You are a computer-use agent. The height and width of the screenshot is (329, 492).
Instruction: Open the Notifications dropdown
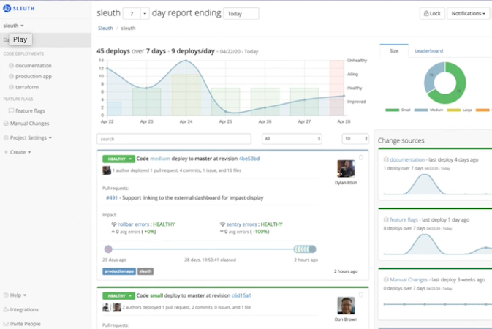click(x=469, y=13)
